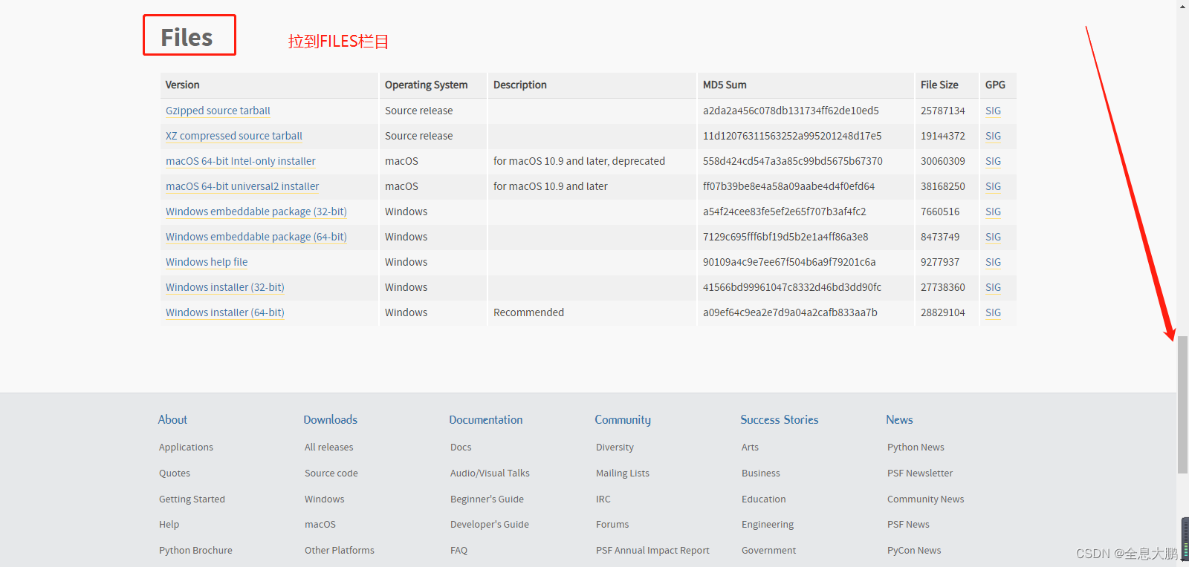Open Forums footer link
The height and width of the screenshot is (567, 1189).
[612, 525]
